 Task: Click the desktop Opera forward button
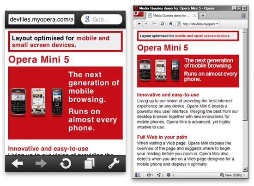[146, 24]
